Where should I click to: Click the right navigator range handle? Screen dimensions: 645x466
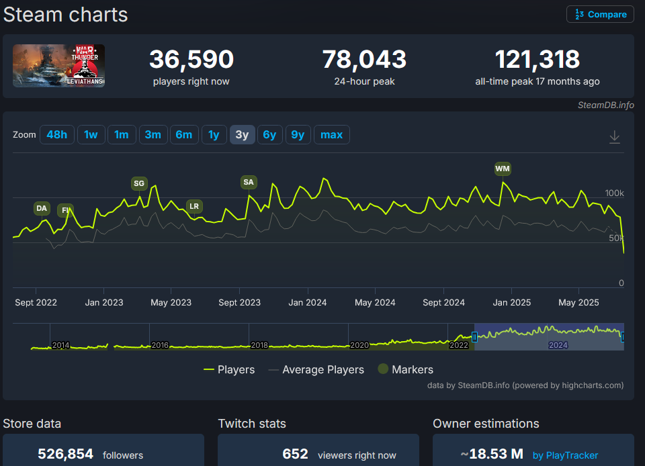pos(623,336)
